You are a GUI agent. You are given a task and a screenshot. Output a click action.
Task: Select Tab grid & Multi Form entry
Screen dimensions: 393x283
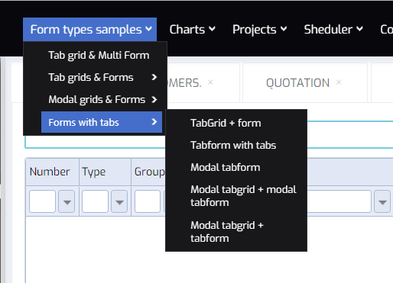pyautogui.click(x=99, y=55)
